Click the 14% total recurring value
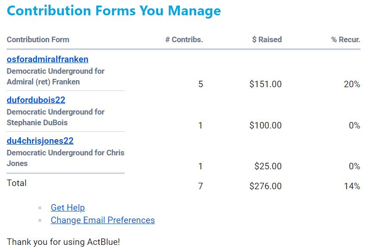This screenshot has width=367, height=250. point(352,186)
